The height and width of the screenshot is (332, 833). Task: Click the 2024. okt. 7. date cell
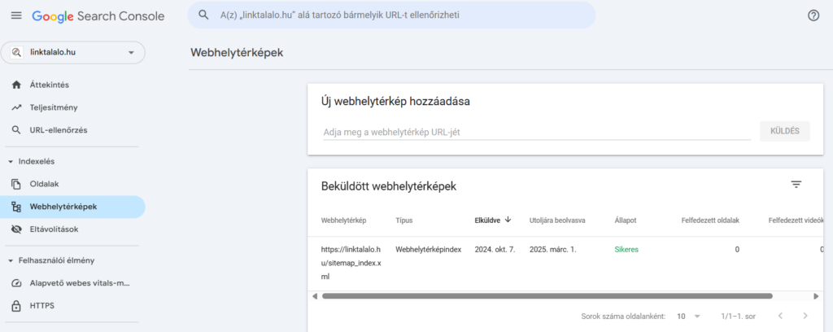coord(495,250)
